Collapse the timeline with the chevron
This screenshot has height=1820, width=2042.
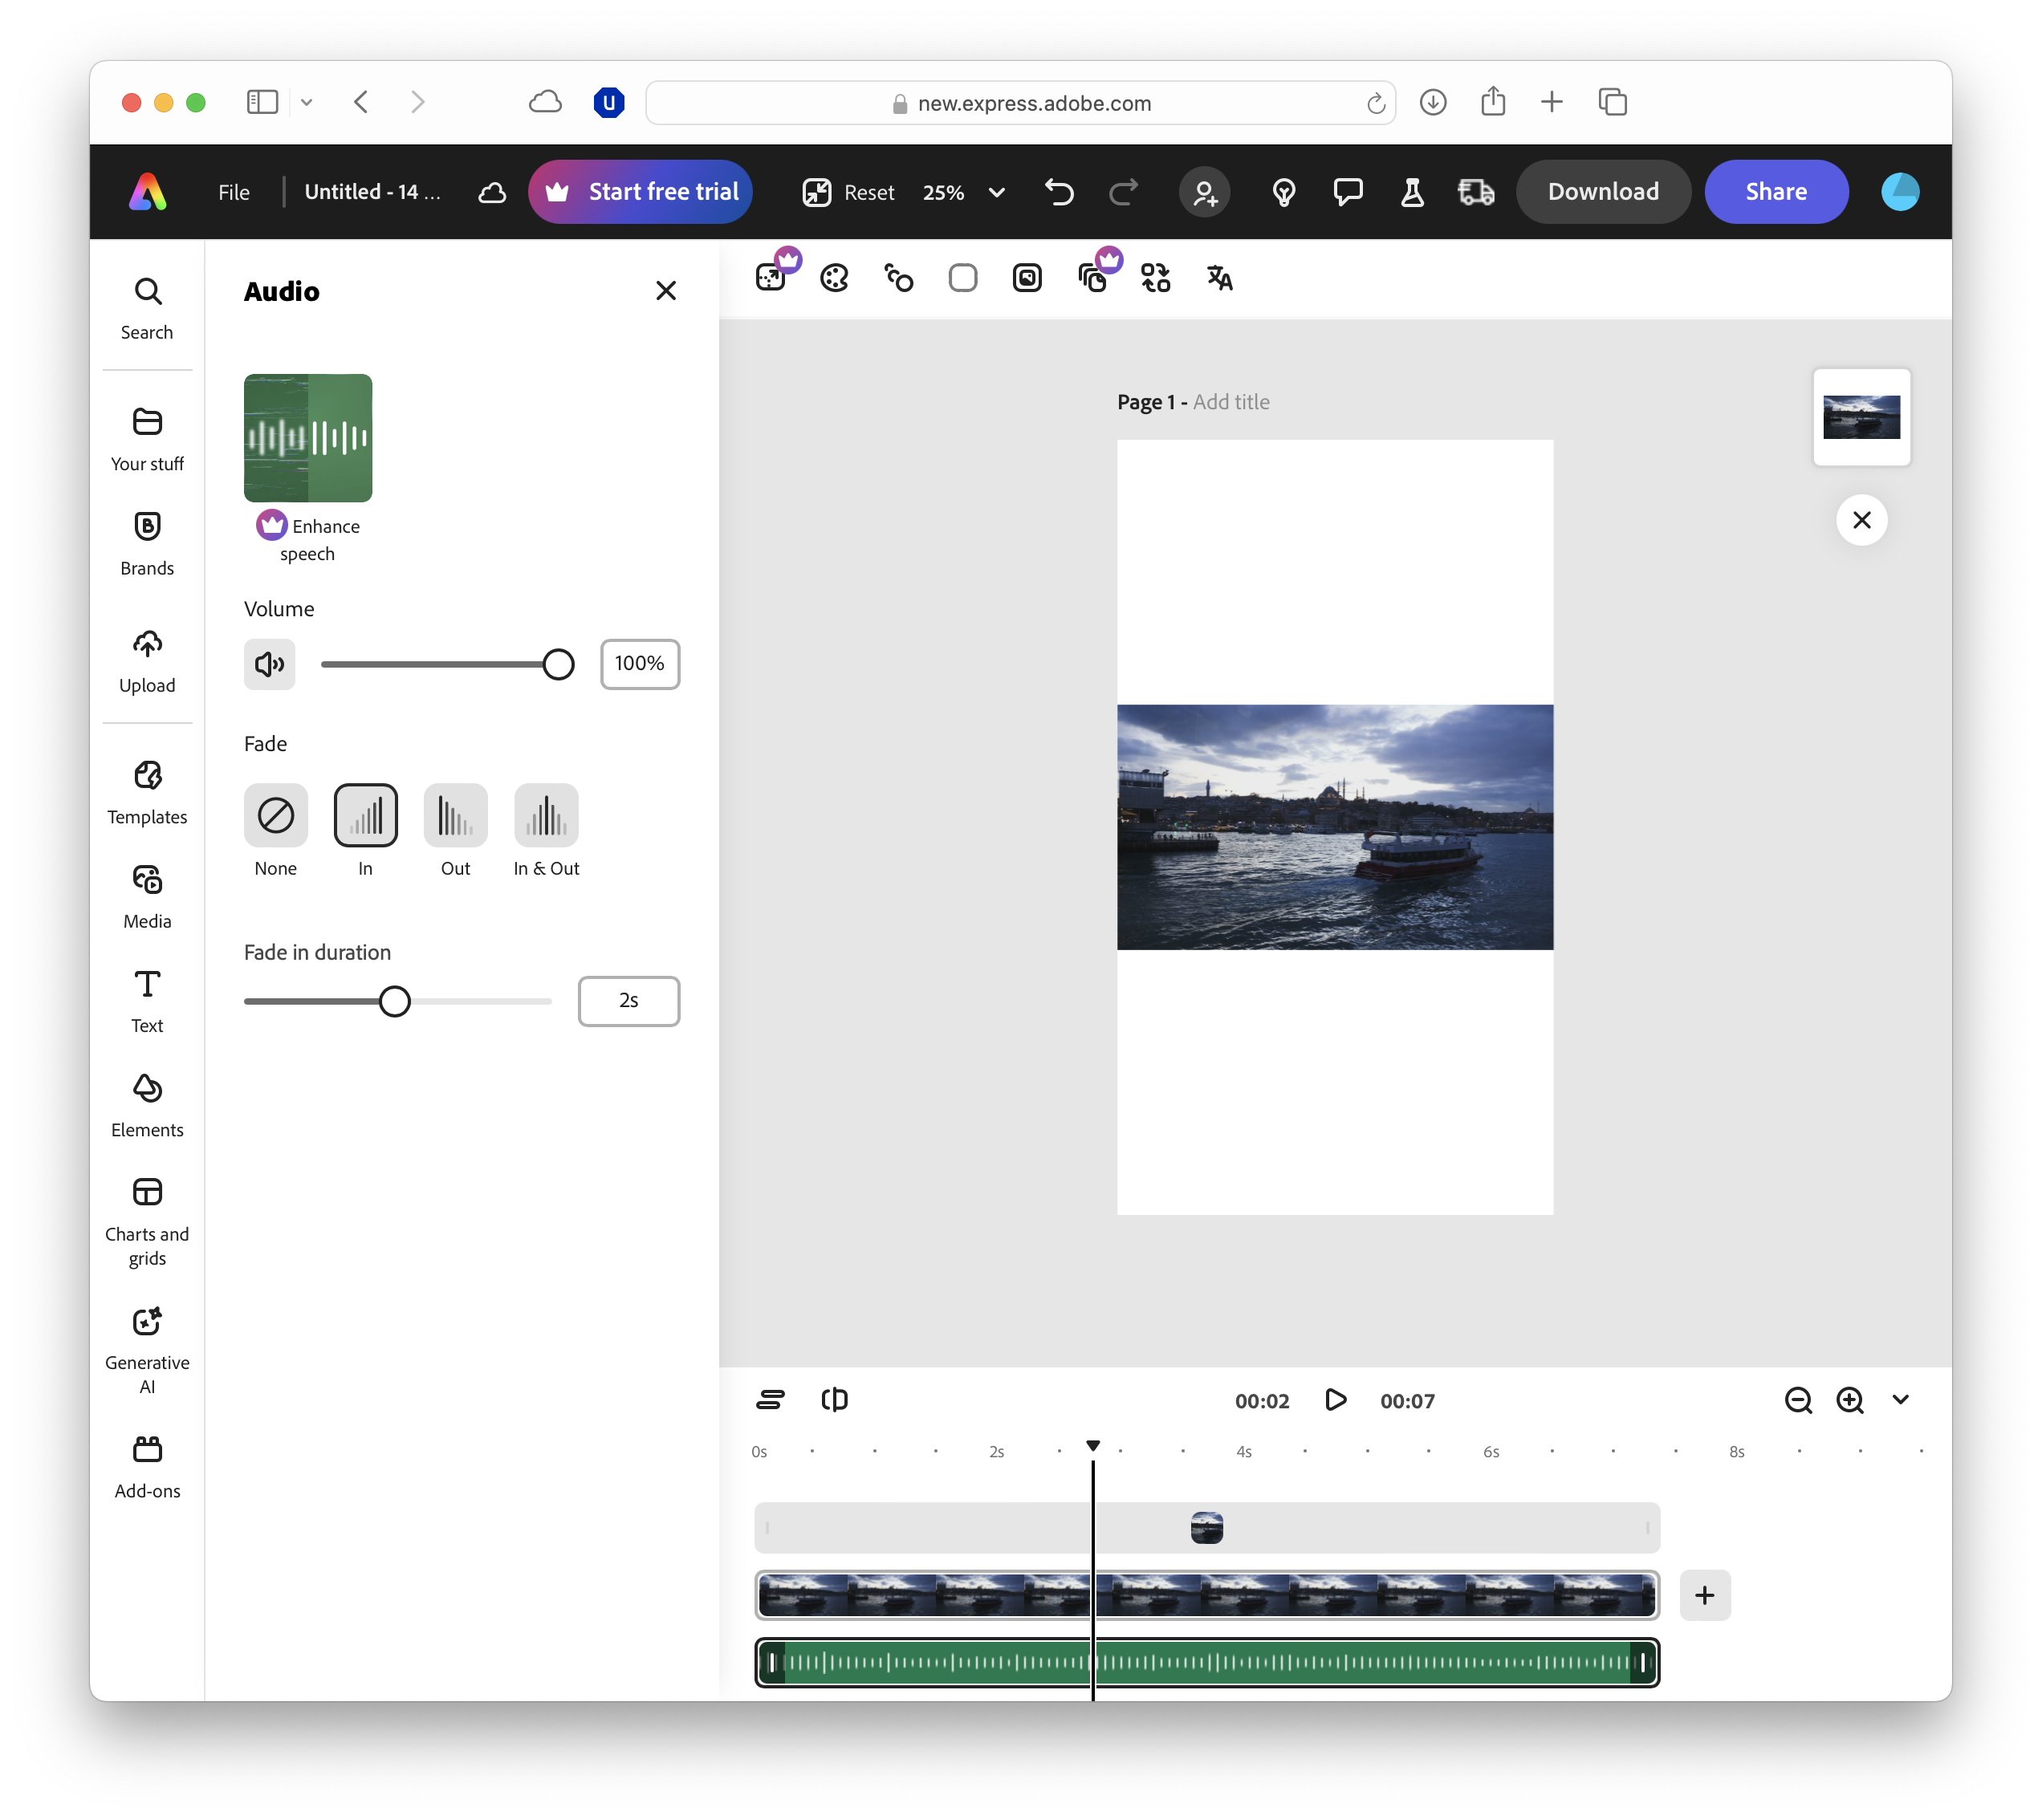point(1901,1400)
